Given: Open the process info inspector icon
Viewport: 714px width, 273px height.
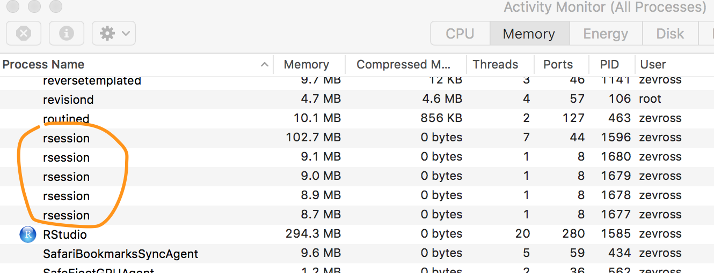Looking at the screenshot, I should (x=67, y=33).
